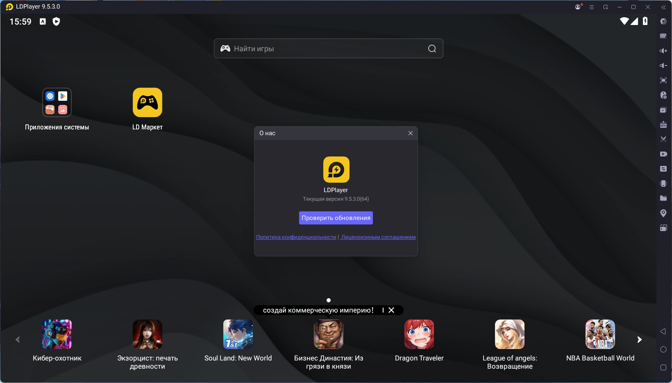Toggle fullscreen mode from the sidebar

pyautogui.click(x=663, y=80)
